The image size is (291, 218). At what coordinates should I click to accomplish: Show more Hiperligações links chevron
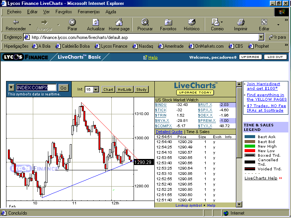pyautogui.click(x=286, y=45)
